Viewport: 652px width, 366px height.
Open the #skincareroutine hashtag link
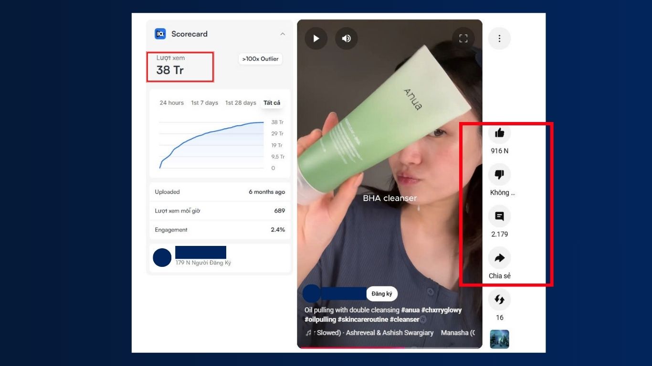(x=363, y=319)
